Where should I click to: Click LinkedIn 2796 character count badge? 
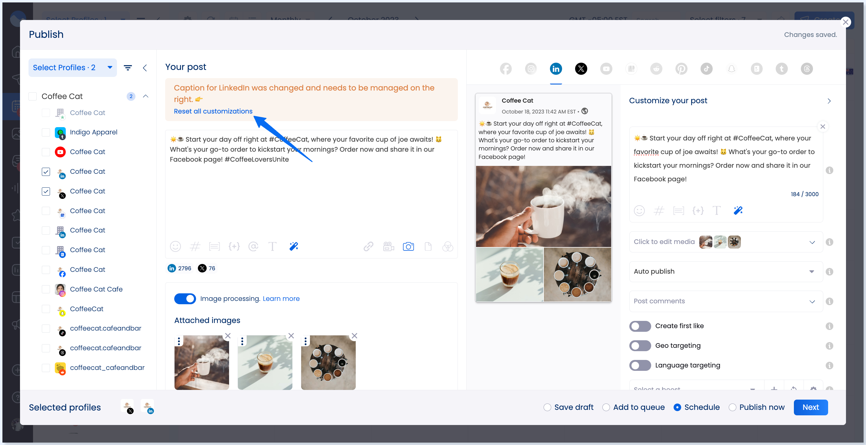[x=179, y=268]
